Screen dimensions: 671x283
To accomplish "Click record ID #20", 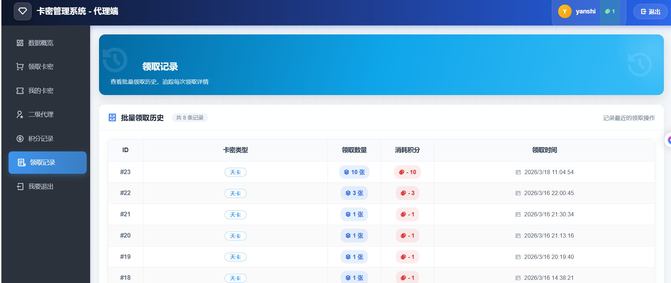I will [x=125, y=235].
